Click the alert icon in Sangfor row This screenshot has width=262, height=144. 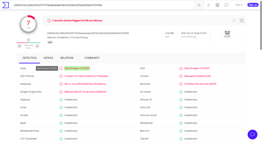61,92
